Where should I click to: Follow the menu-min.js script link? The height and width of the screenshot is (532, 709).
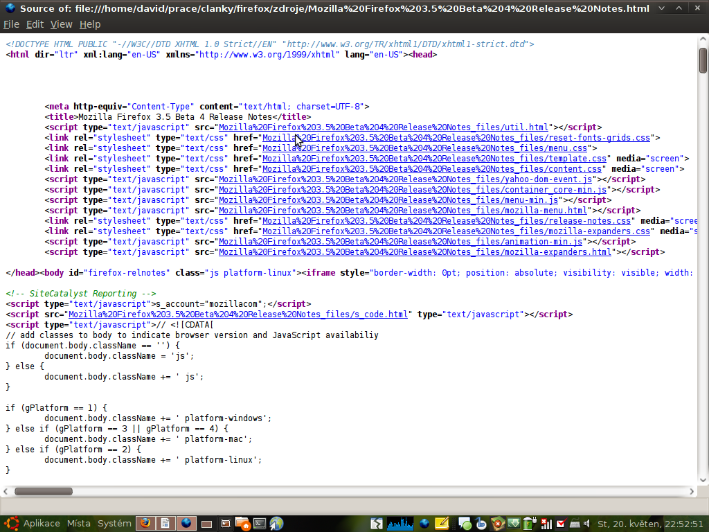pos(388,200)
